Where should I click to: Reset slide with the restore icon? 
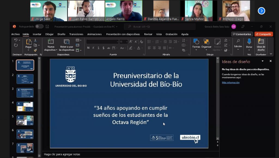pos(77,45)
